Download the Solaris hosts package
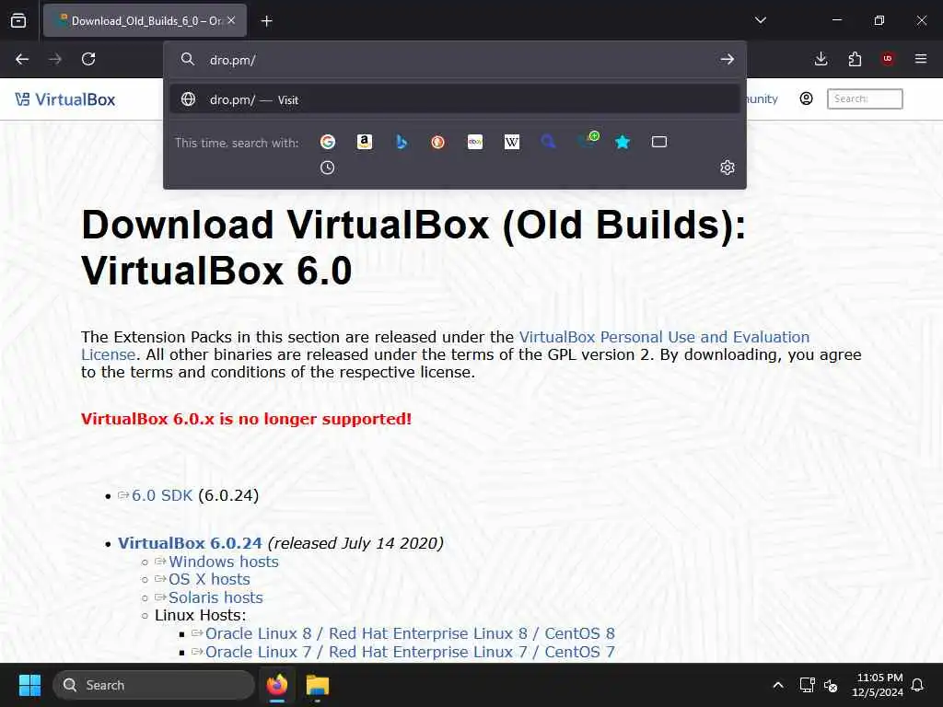This screenshot has height=707, width=943. click(x=215, y=597)
